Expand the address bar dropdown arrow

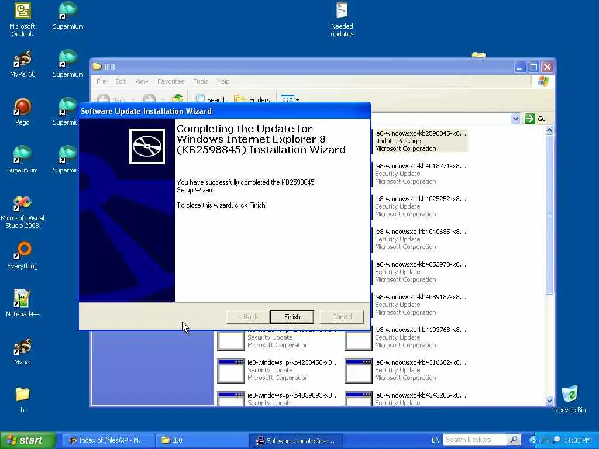coord(515,119)
